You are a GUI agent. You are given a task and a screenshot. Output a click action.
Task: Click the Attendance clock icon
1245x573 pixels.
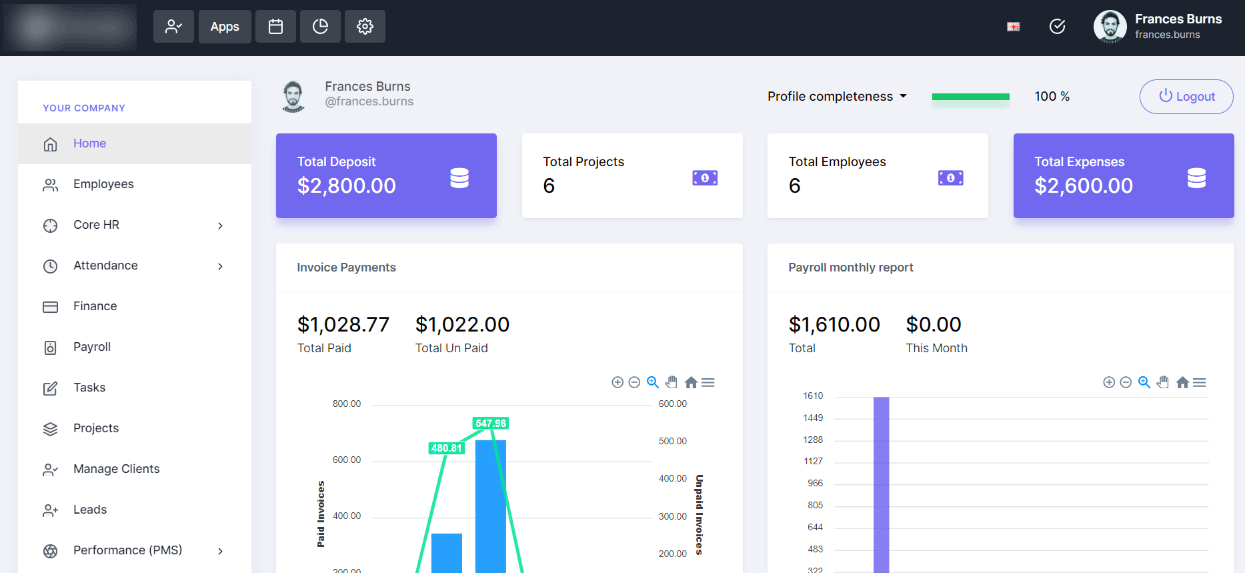[50, 266]
